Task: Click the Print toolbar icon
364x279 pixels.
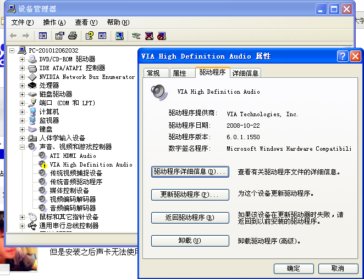Action: pos(73,36)
